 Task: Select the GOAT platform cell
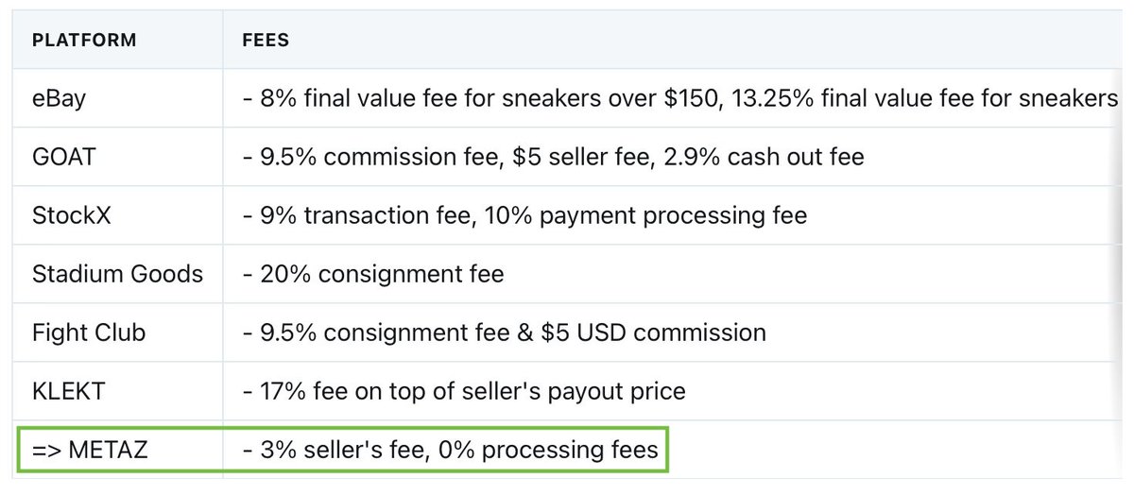click(118, 156)
